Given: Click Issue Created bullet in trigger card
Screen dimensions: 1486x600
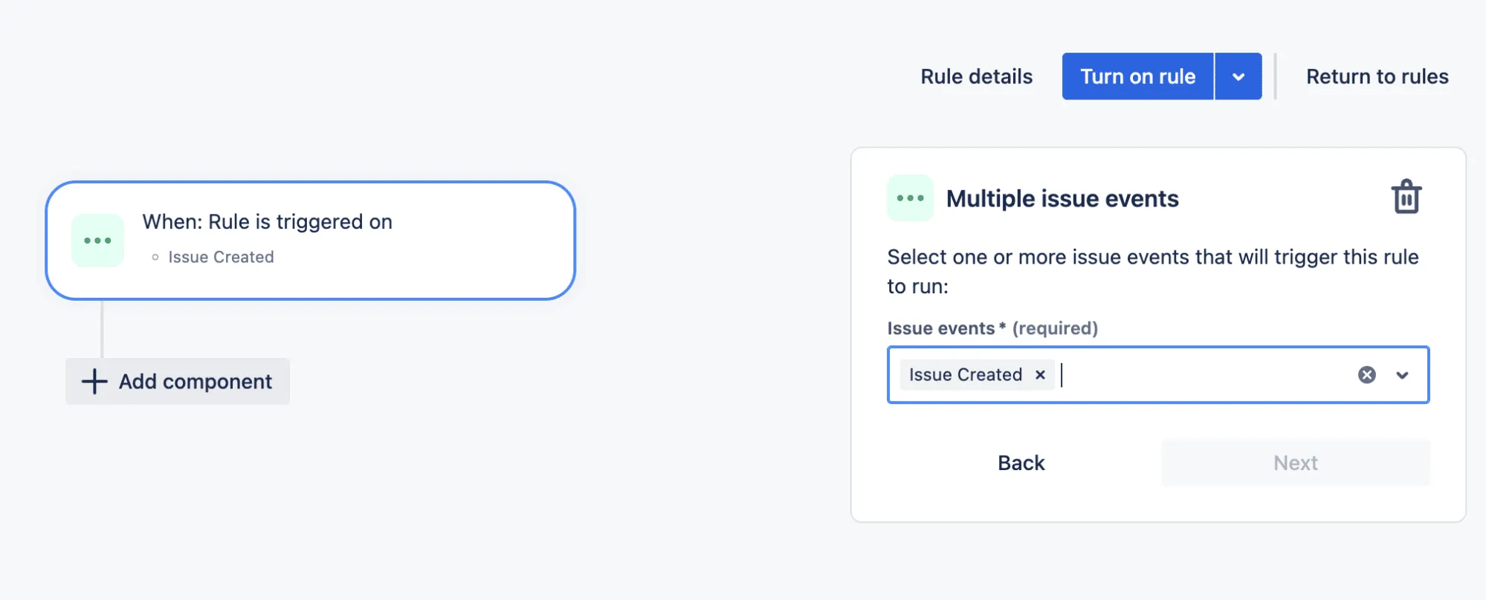Looking at the screenshot, I should click(221, 257).
